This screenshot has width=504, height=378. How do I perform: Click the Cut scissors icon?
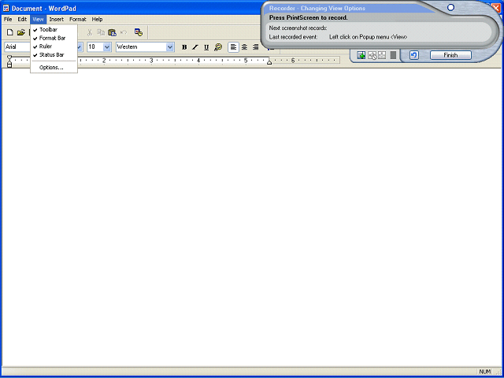pyautogui.click(x=90, y=32)
